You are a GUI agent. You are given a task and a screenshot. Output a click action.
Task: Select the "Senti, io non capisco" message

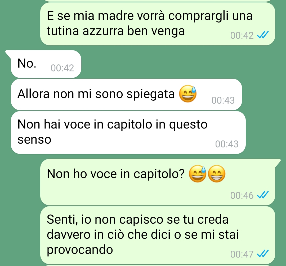pos(158,235)
